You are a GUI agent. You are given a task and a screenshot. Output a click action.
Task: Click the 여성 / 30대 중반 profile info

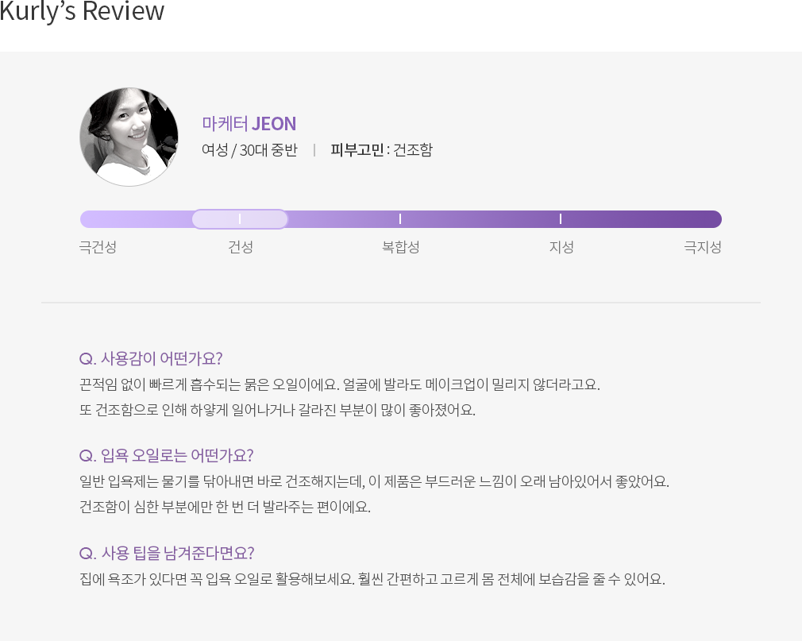tap(249, 150)
